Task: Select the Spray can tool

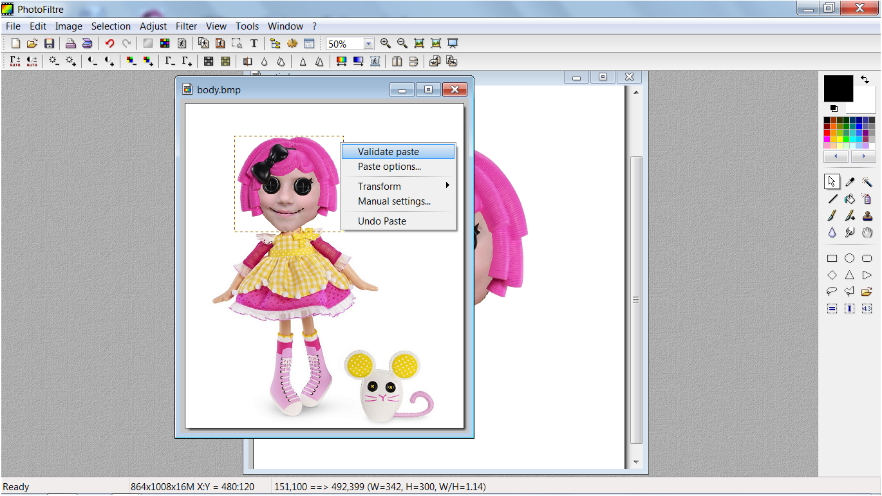Action: pyautogui.click(x=867, y=199)
